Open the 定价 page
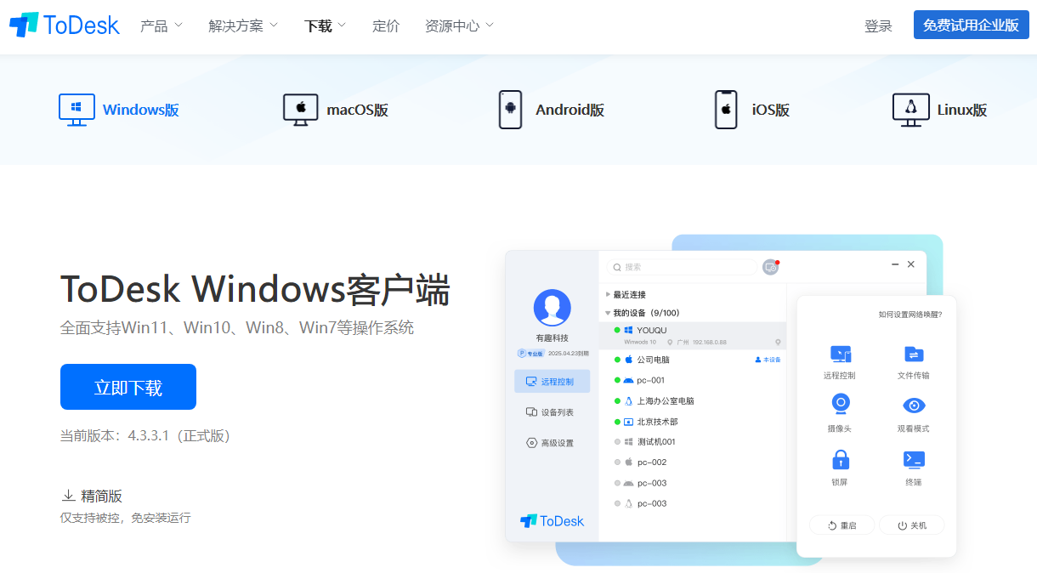This screenshot has height=573, width=1037. pyautogui.click(x=386, y=26)
